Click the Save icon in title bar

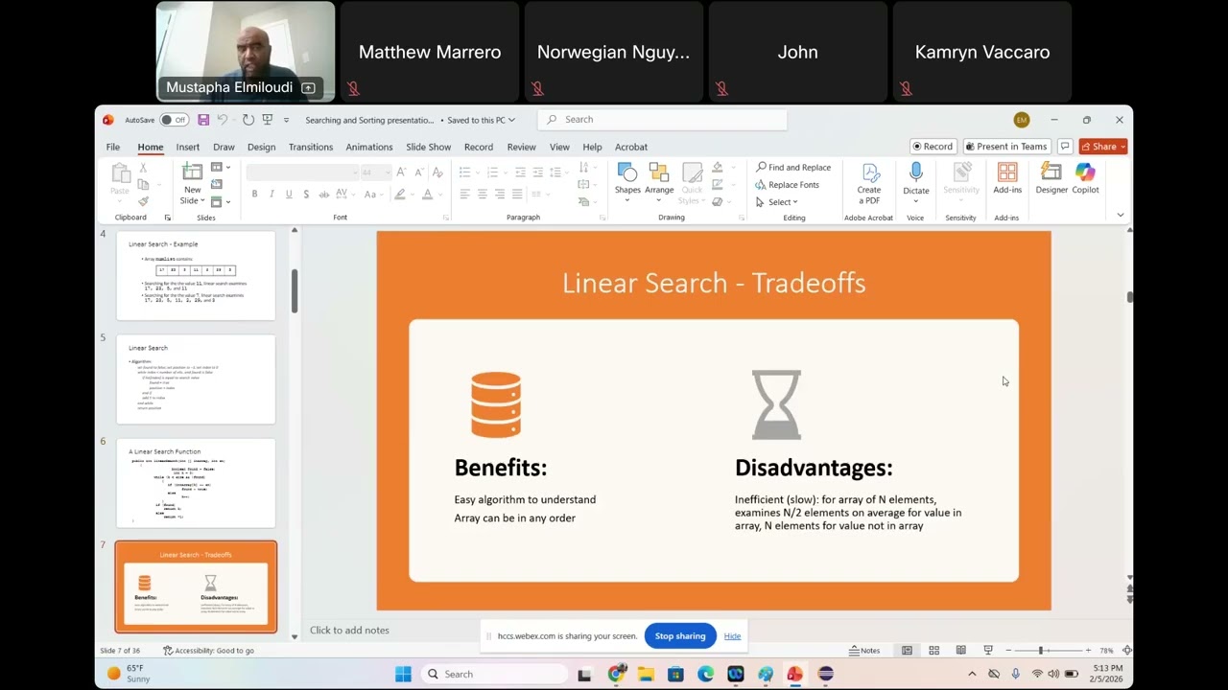(x=203, y=120)
